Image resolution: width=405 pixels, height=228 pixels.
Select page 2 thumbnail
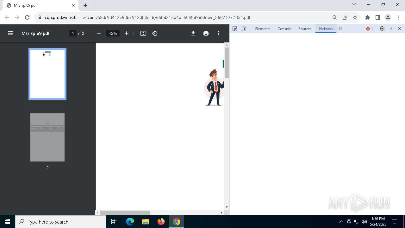[47, 137]
